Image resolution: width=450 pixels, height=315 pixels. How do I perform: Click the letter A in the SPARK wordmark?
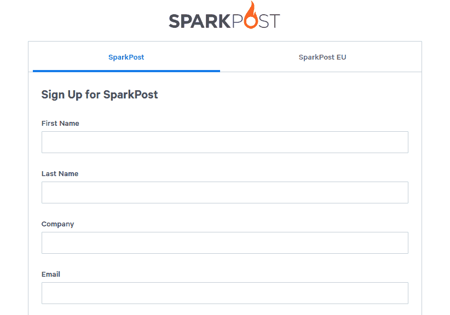click(x=198, y=21)
